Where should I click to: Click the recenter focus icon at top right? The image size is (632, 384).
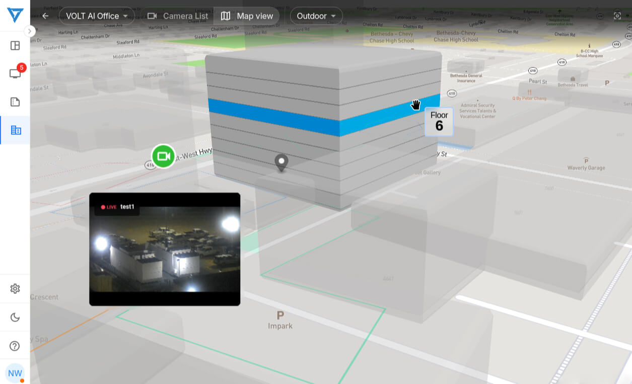(617, 16)
